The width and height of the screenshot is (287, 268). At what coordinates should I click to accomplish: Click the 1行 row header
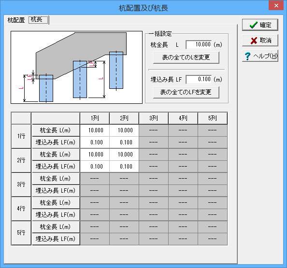(x=21, y=136)
